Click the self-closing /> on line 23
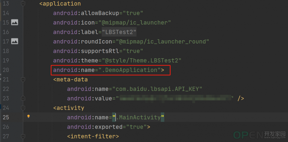 (240, 99)
